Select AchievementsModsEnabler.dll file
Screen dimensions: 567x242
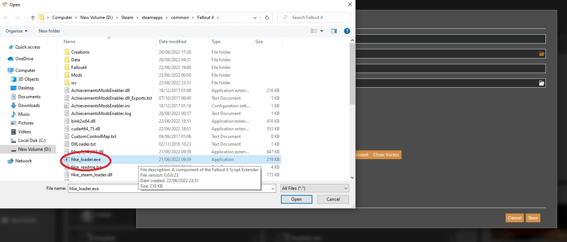click(x=100, y=91)
